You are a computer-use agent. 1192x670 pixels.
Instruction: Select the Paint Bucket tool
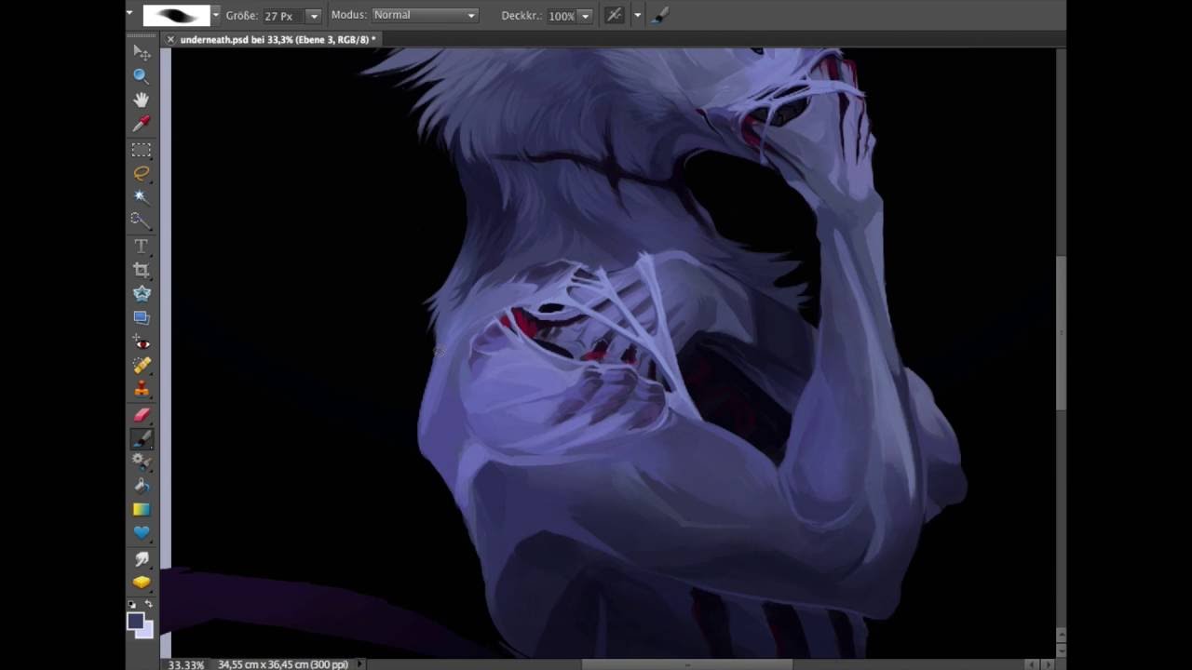[x=141, y=486]
